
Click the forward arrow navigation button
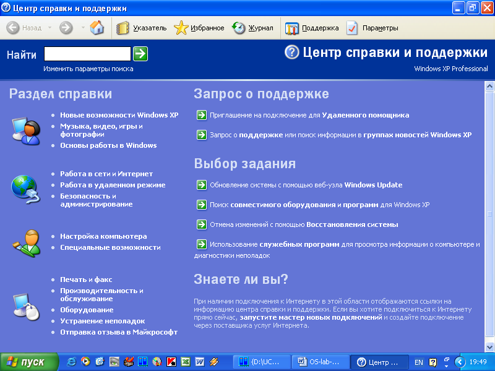tap(66, 28)
